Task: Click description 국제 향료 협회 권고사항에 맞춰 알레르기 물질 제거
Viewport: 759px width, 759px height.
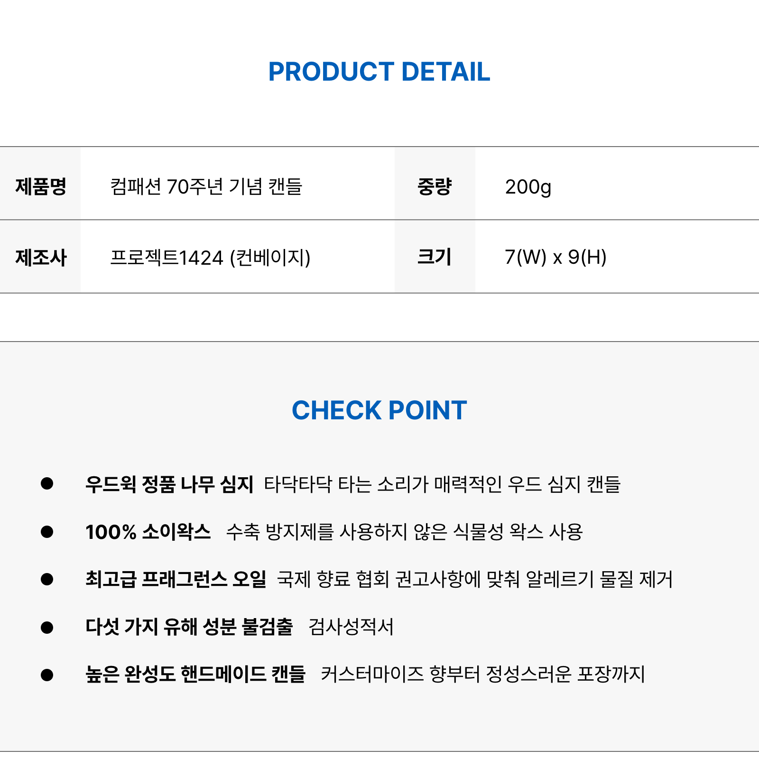Action: coord(475,579)
